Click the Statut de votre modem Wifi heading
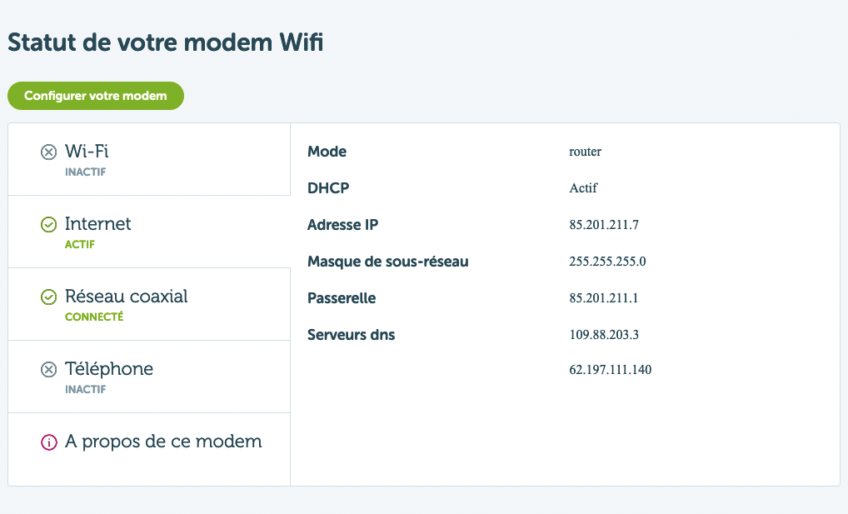Image resolution: width=848 pixels, height=514 pixels. (166, 42)
